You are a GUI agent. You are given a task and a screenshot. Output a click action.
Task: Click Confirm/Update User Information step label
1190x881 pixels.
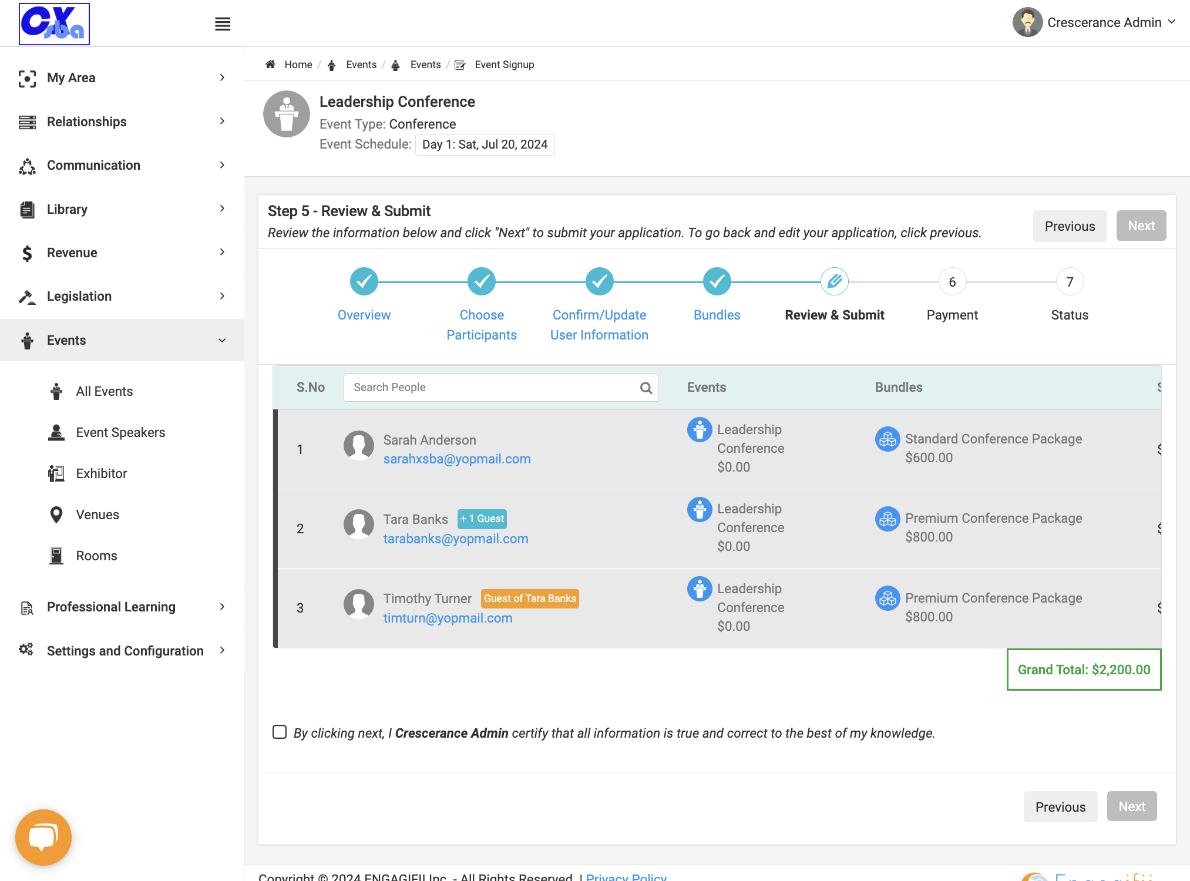tap(599, 325)
